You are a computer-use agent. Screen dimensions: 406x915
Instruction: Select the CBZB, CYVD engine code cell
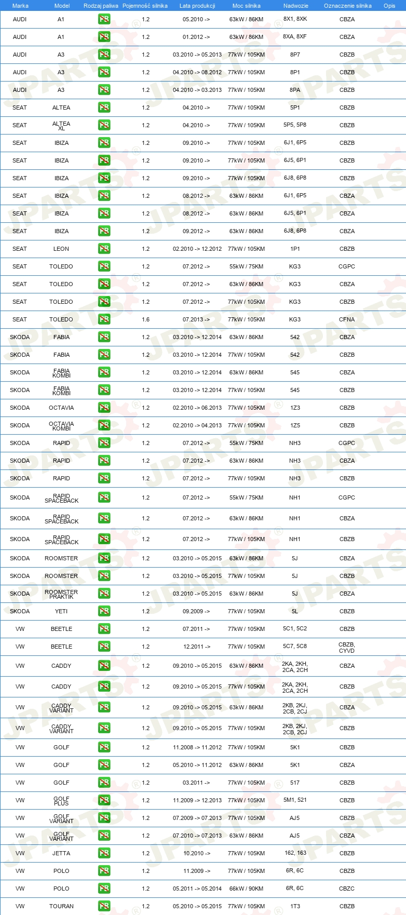347,648
